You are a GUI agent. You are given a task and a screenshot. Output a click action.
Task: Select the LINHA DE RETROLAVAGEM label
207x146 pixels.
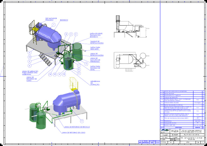(x=97, y=54)
